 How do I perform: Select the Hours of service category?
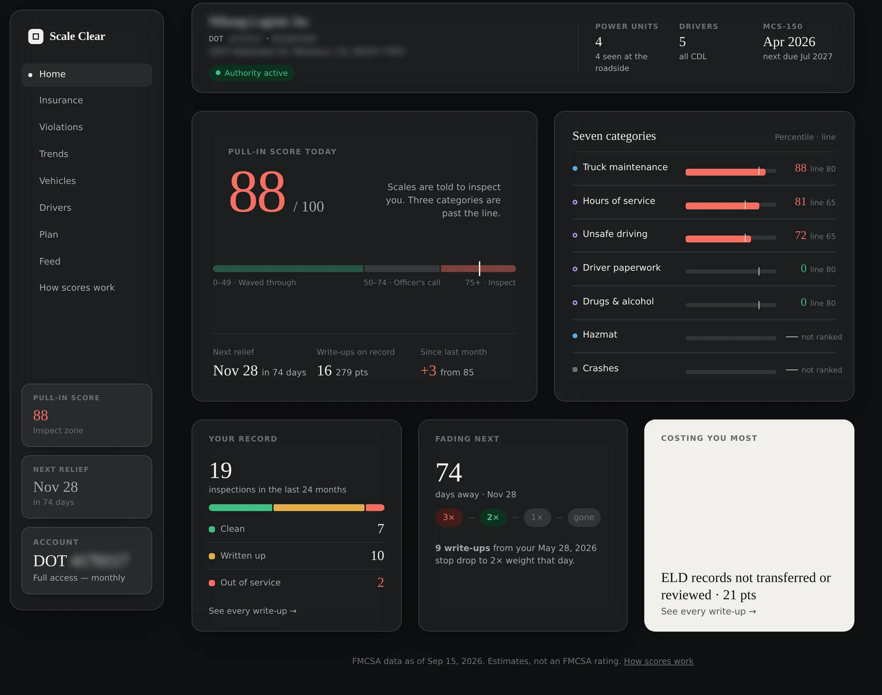[x=704, y=202]
